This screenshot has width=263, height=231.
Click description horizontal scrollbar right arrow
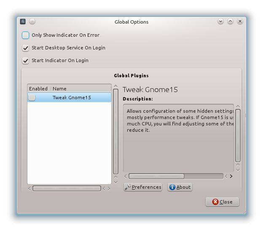pyautogui.click(x=231, y=176)
